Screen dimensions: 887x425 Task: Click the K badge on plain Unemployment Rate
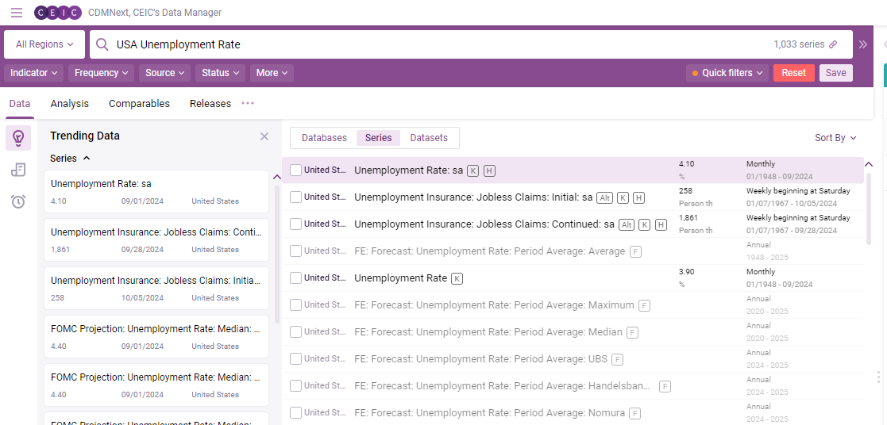click(x=457, y=278)
